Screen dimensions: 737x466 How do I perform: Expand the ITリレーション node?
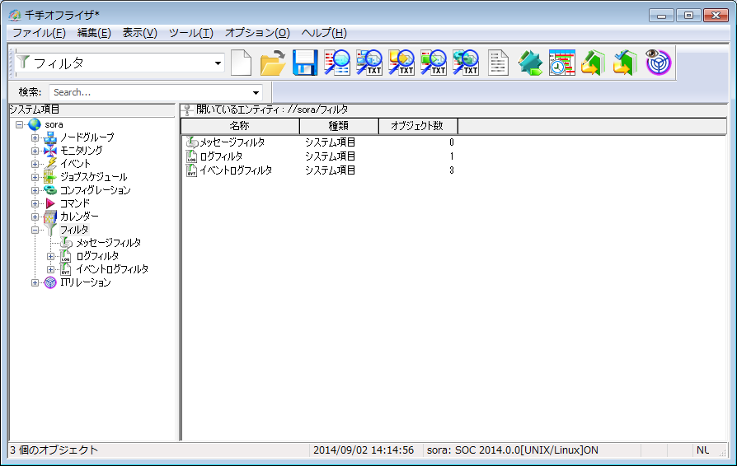coord(35,282)
